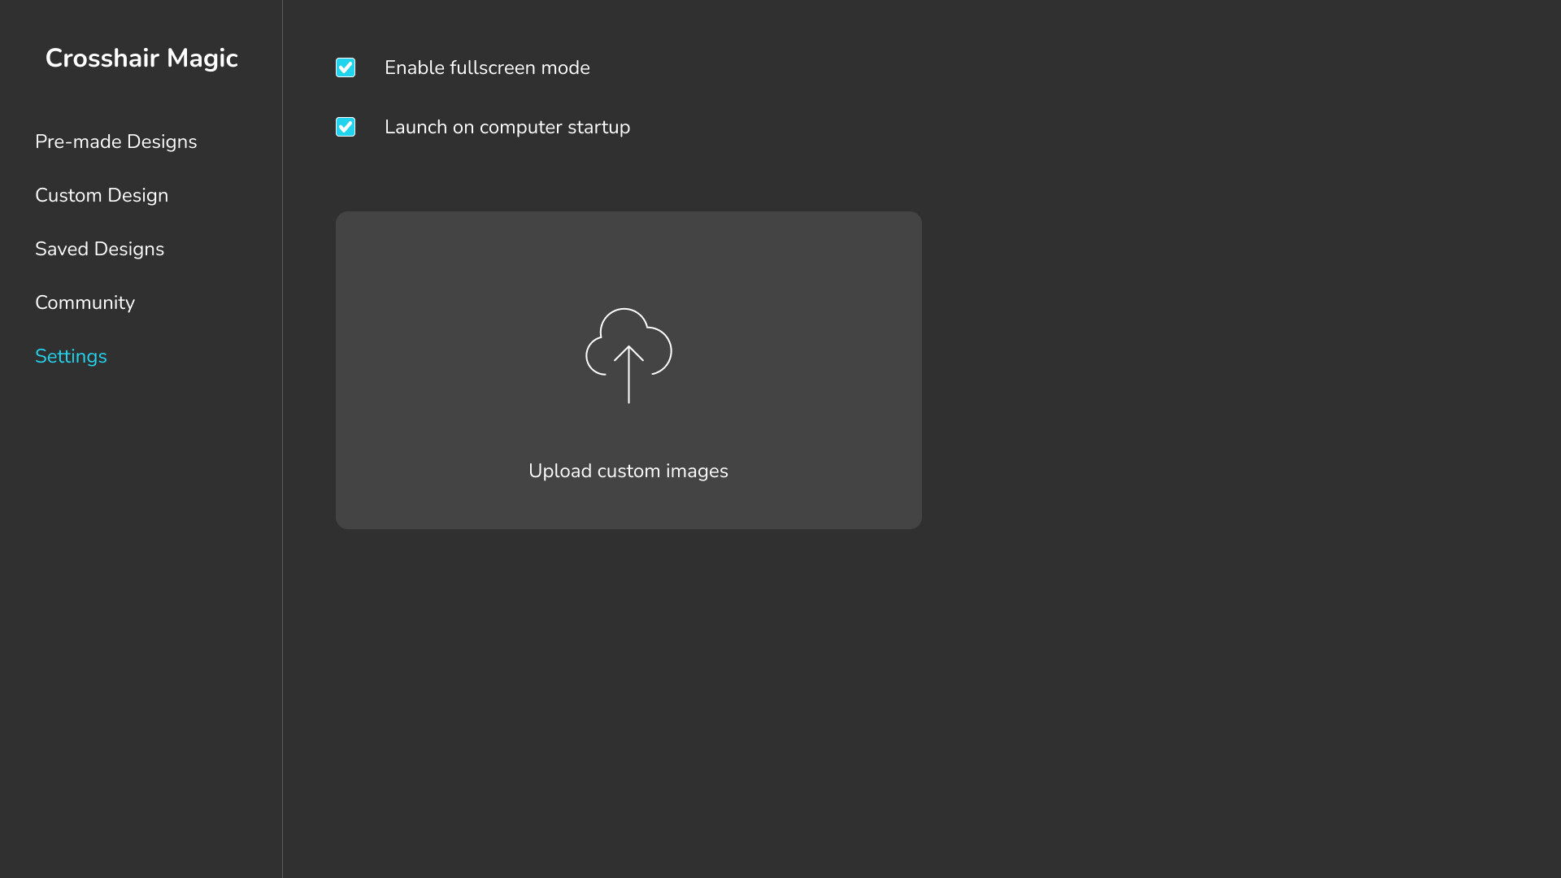Disable Launch on computer startup

pyautogui.click(x=346, y=127)
